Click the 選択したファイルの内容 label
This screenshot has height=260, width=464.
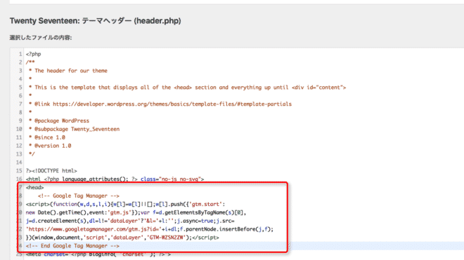pos(41,37)
